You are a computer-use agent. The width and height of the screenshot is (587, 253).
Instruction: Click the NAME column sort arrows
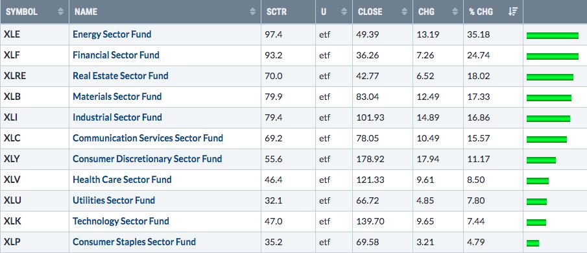coord(253,12)
